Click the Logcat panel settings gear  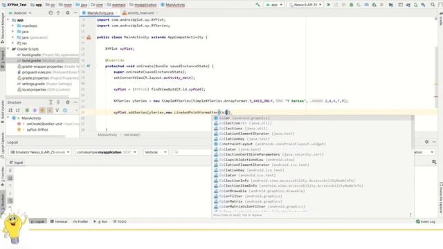(x=426, y=142)
